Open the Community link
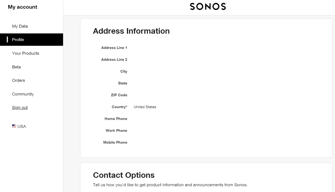This screenshot has height=192, width=335. [23, 94]
